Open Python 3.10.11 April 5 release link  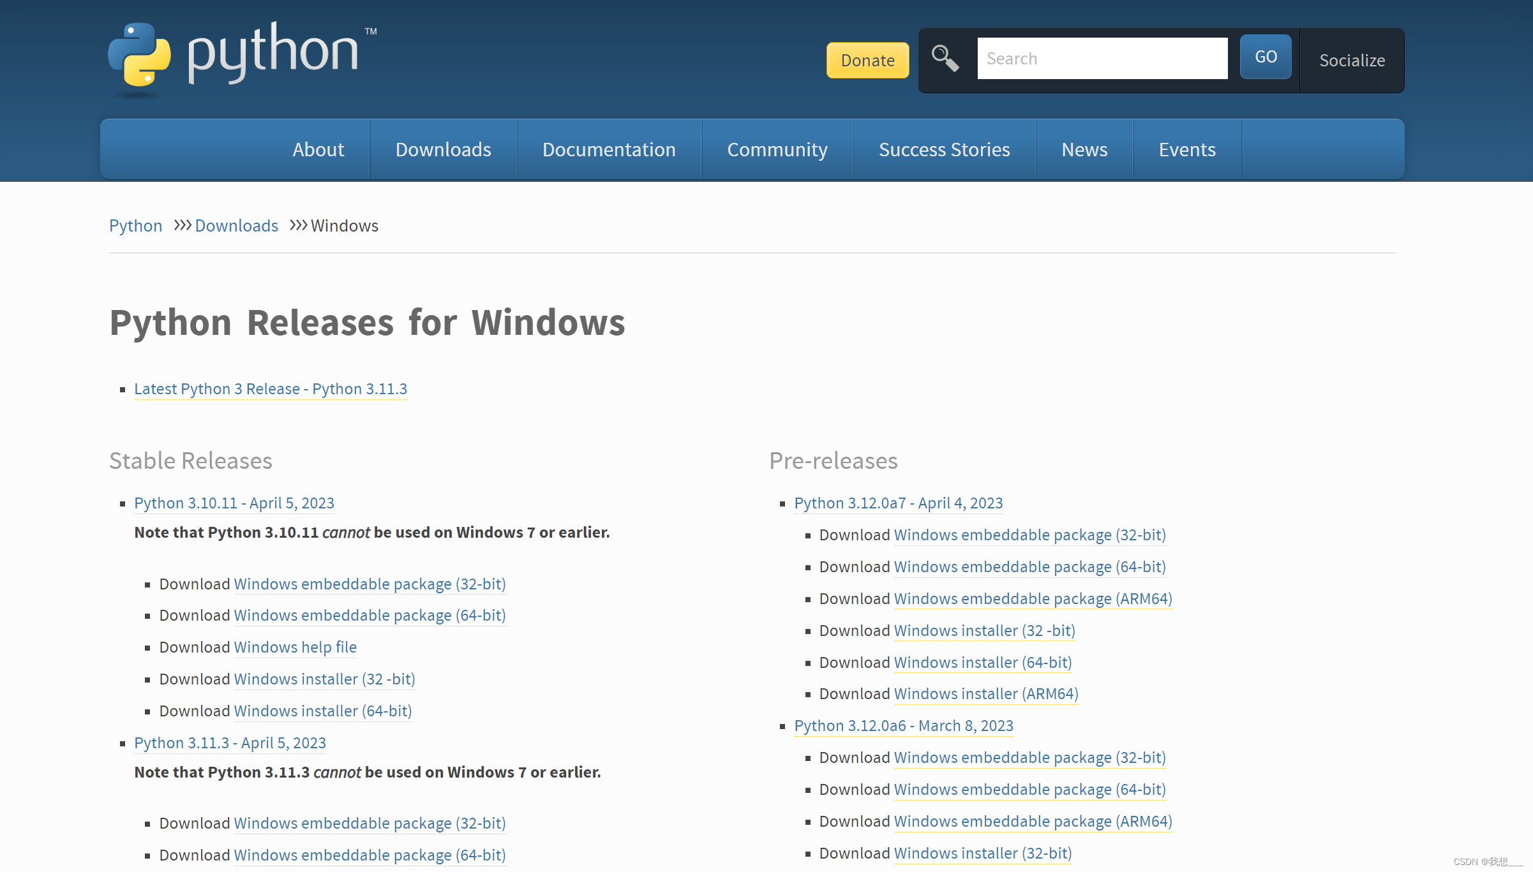click(234, 503)
